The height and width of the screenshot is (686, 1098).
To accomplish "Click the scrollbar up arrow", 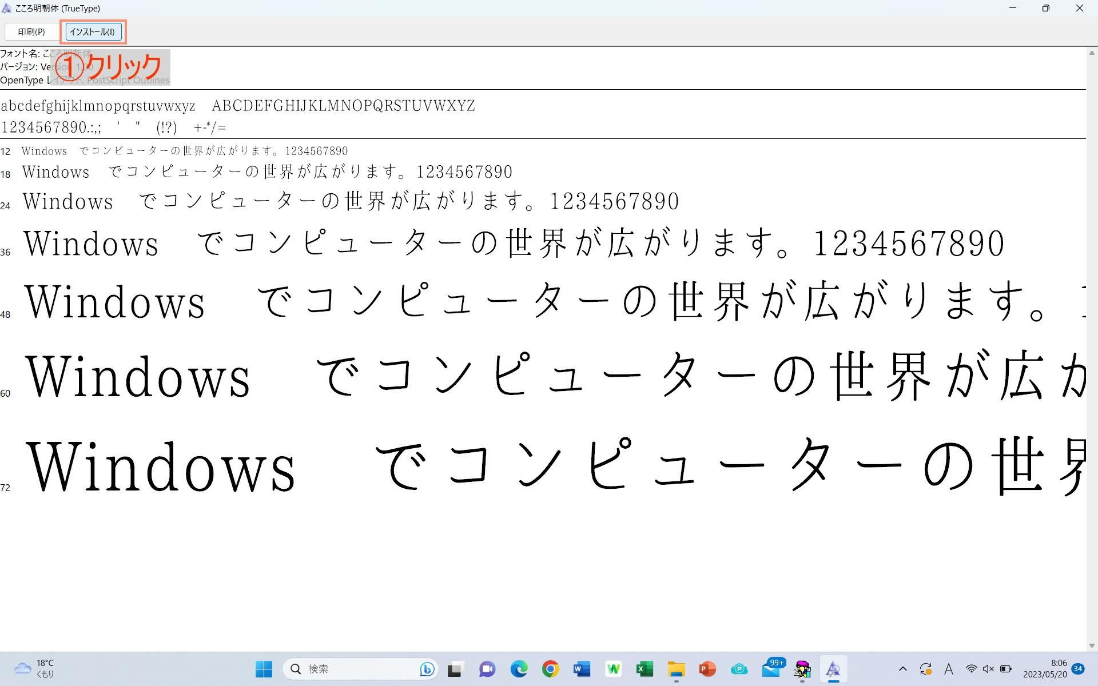I will pyautogui.click(x=1092, y=53).
